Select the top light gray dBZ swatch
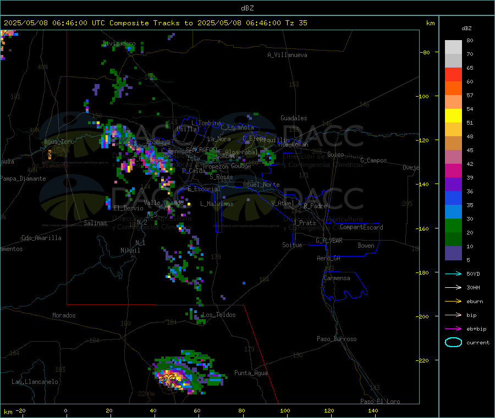Image resolution: width=495 pixels, height=418 pixels. click(453, 47)
